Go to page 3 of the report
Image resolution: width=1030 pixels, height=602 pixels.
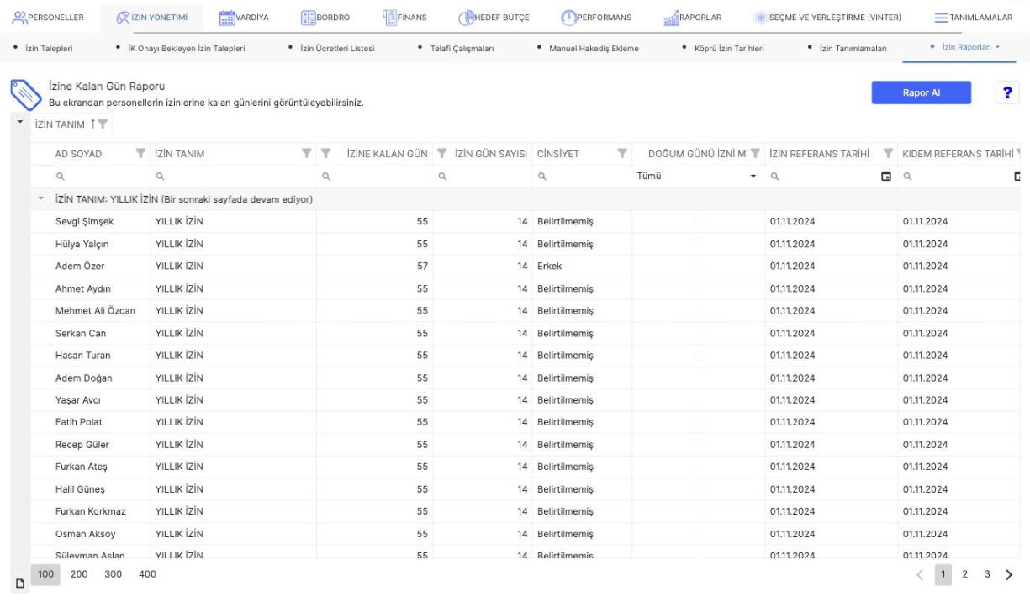(987, 574)
